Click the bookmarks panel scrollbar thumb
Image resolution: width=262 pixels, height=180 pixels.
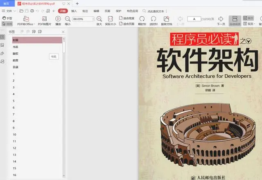64,47
